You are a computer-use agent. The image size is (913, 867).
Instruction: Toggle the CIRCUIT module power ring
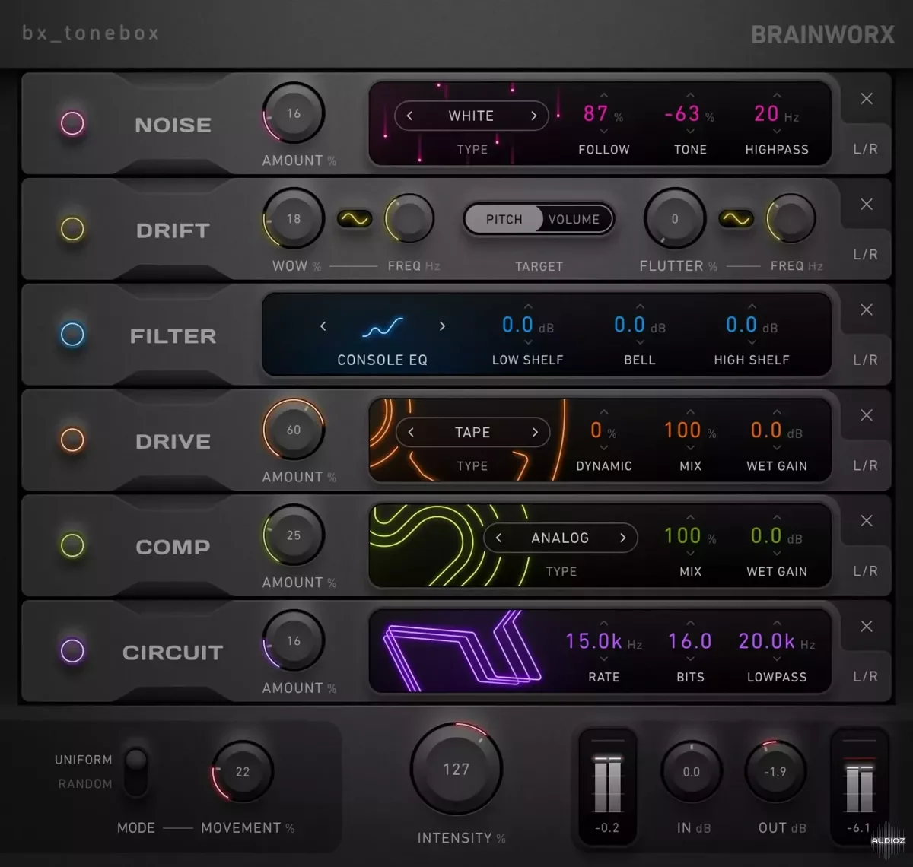(x=72, y=650)
